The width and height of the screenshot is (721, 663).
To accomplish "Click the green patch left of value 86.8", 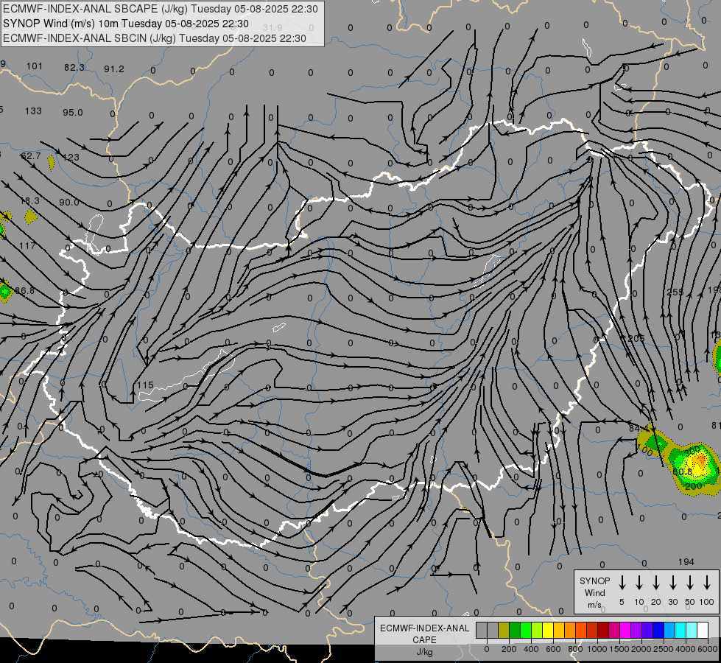I will pos(5,292).
